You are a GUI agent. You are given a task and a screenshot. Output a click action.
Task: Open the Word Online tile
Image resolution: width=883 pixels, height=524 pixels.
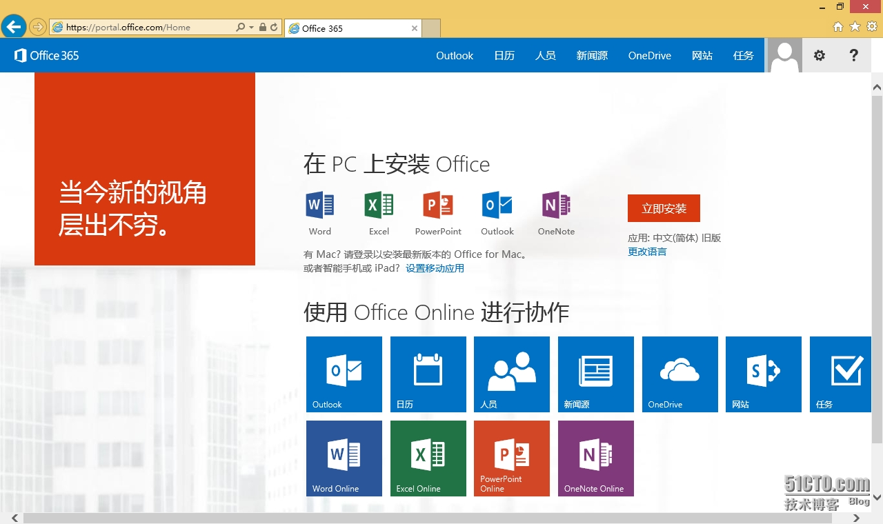[x=344, y=458]
